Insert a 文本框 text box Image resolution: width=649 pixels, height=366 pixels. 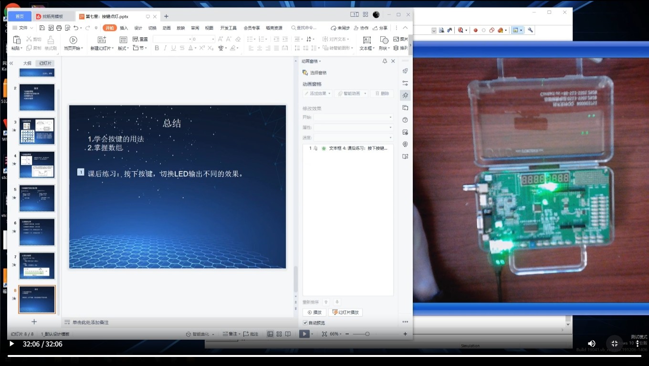[x=366, y=43]
